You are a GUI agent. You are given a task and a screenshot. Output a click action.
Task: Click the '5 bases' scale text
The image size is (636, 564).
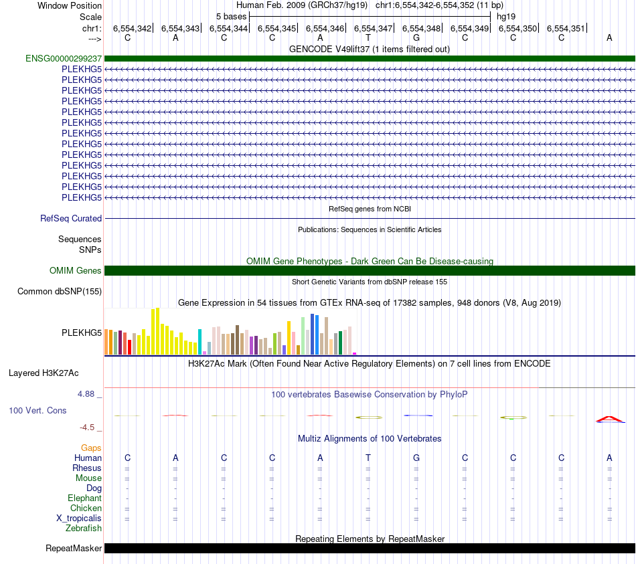pos(231,17)
